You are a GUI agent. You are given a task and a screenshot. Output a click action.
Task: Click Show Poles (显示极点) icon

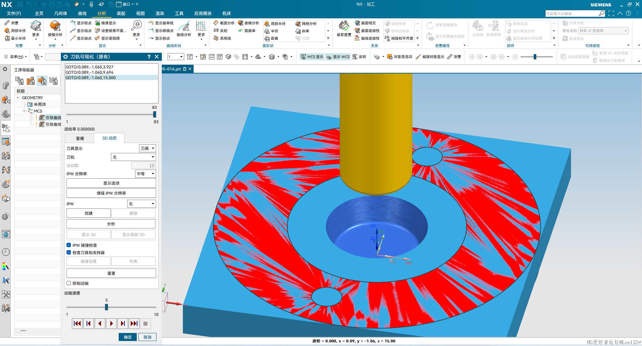[81, 23]
